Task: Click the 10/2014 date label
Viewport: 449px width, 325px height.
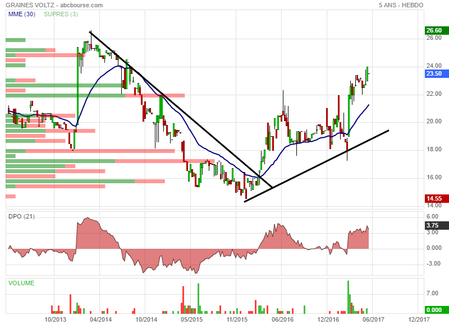Action: point(146,319)
